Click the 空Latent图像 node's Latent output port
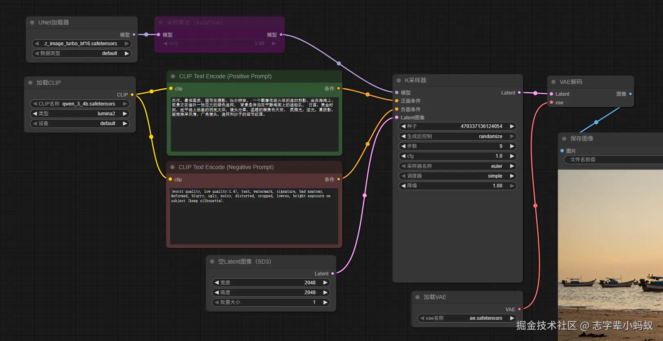Image resolution: width=663 pixels, height=341 pixels. (x=333, y=273)
